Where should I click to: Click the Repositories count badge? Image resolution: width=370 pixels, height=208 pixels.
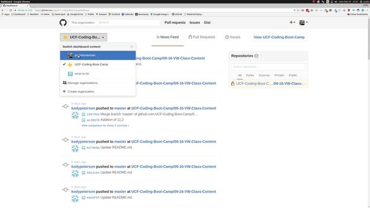coord(256,56)
